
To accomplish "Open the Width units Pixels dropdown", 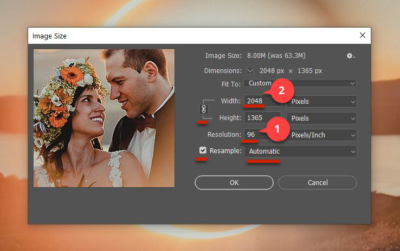I will [321, 101].
